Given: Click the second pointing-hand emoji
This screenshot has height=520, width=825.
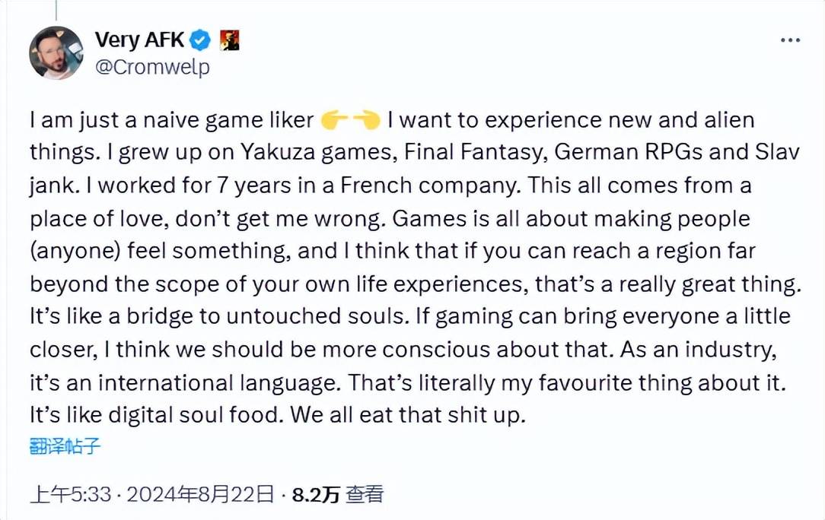Looking at the screenshot, I should tap(366, 120).
